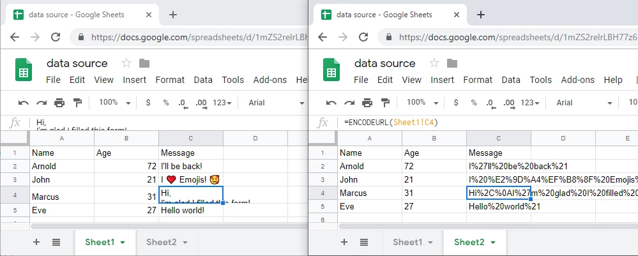This screenshot has width=638, height=256.
Task: Click the print icon in the right window
Action: (367, 103)
